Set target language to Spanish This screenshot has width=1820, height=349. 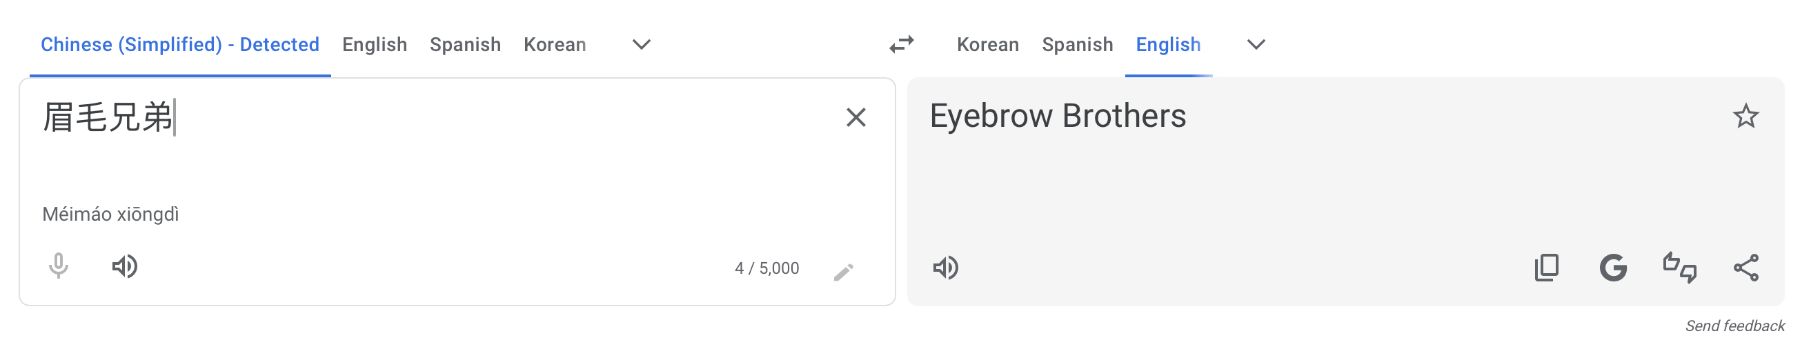coord(1078,45)
